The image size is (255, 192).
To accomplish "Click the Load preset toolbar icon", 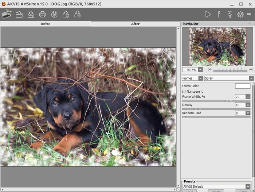I will [x=66, y=14].
